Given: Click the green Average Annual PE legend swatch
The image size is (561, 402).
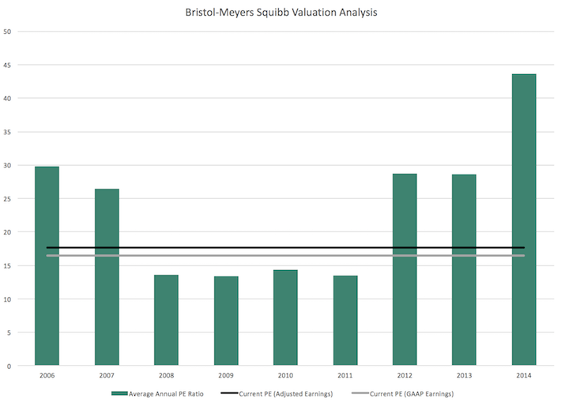Looking at the screenshot, I should [121, 393].
